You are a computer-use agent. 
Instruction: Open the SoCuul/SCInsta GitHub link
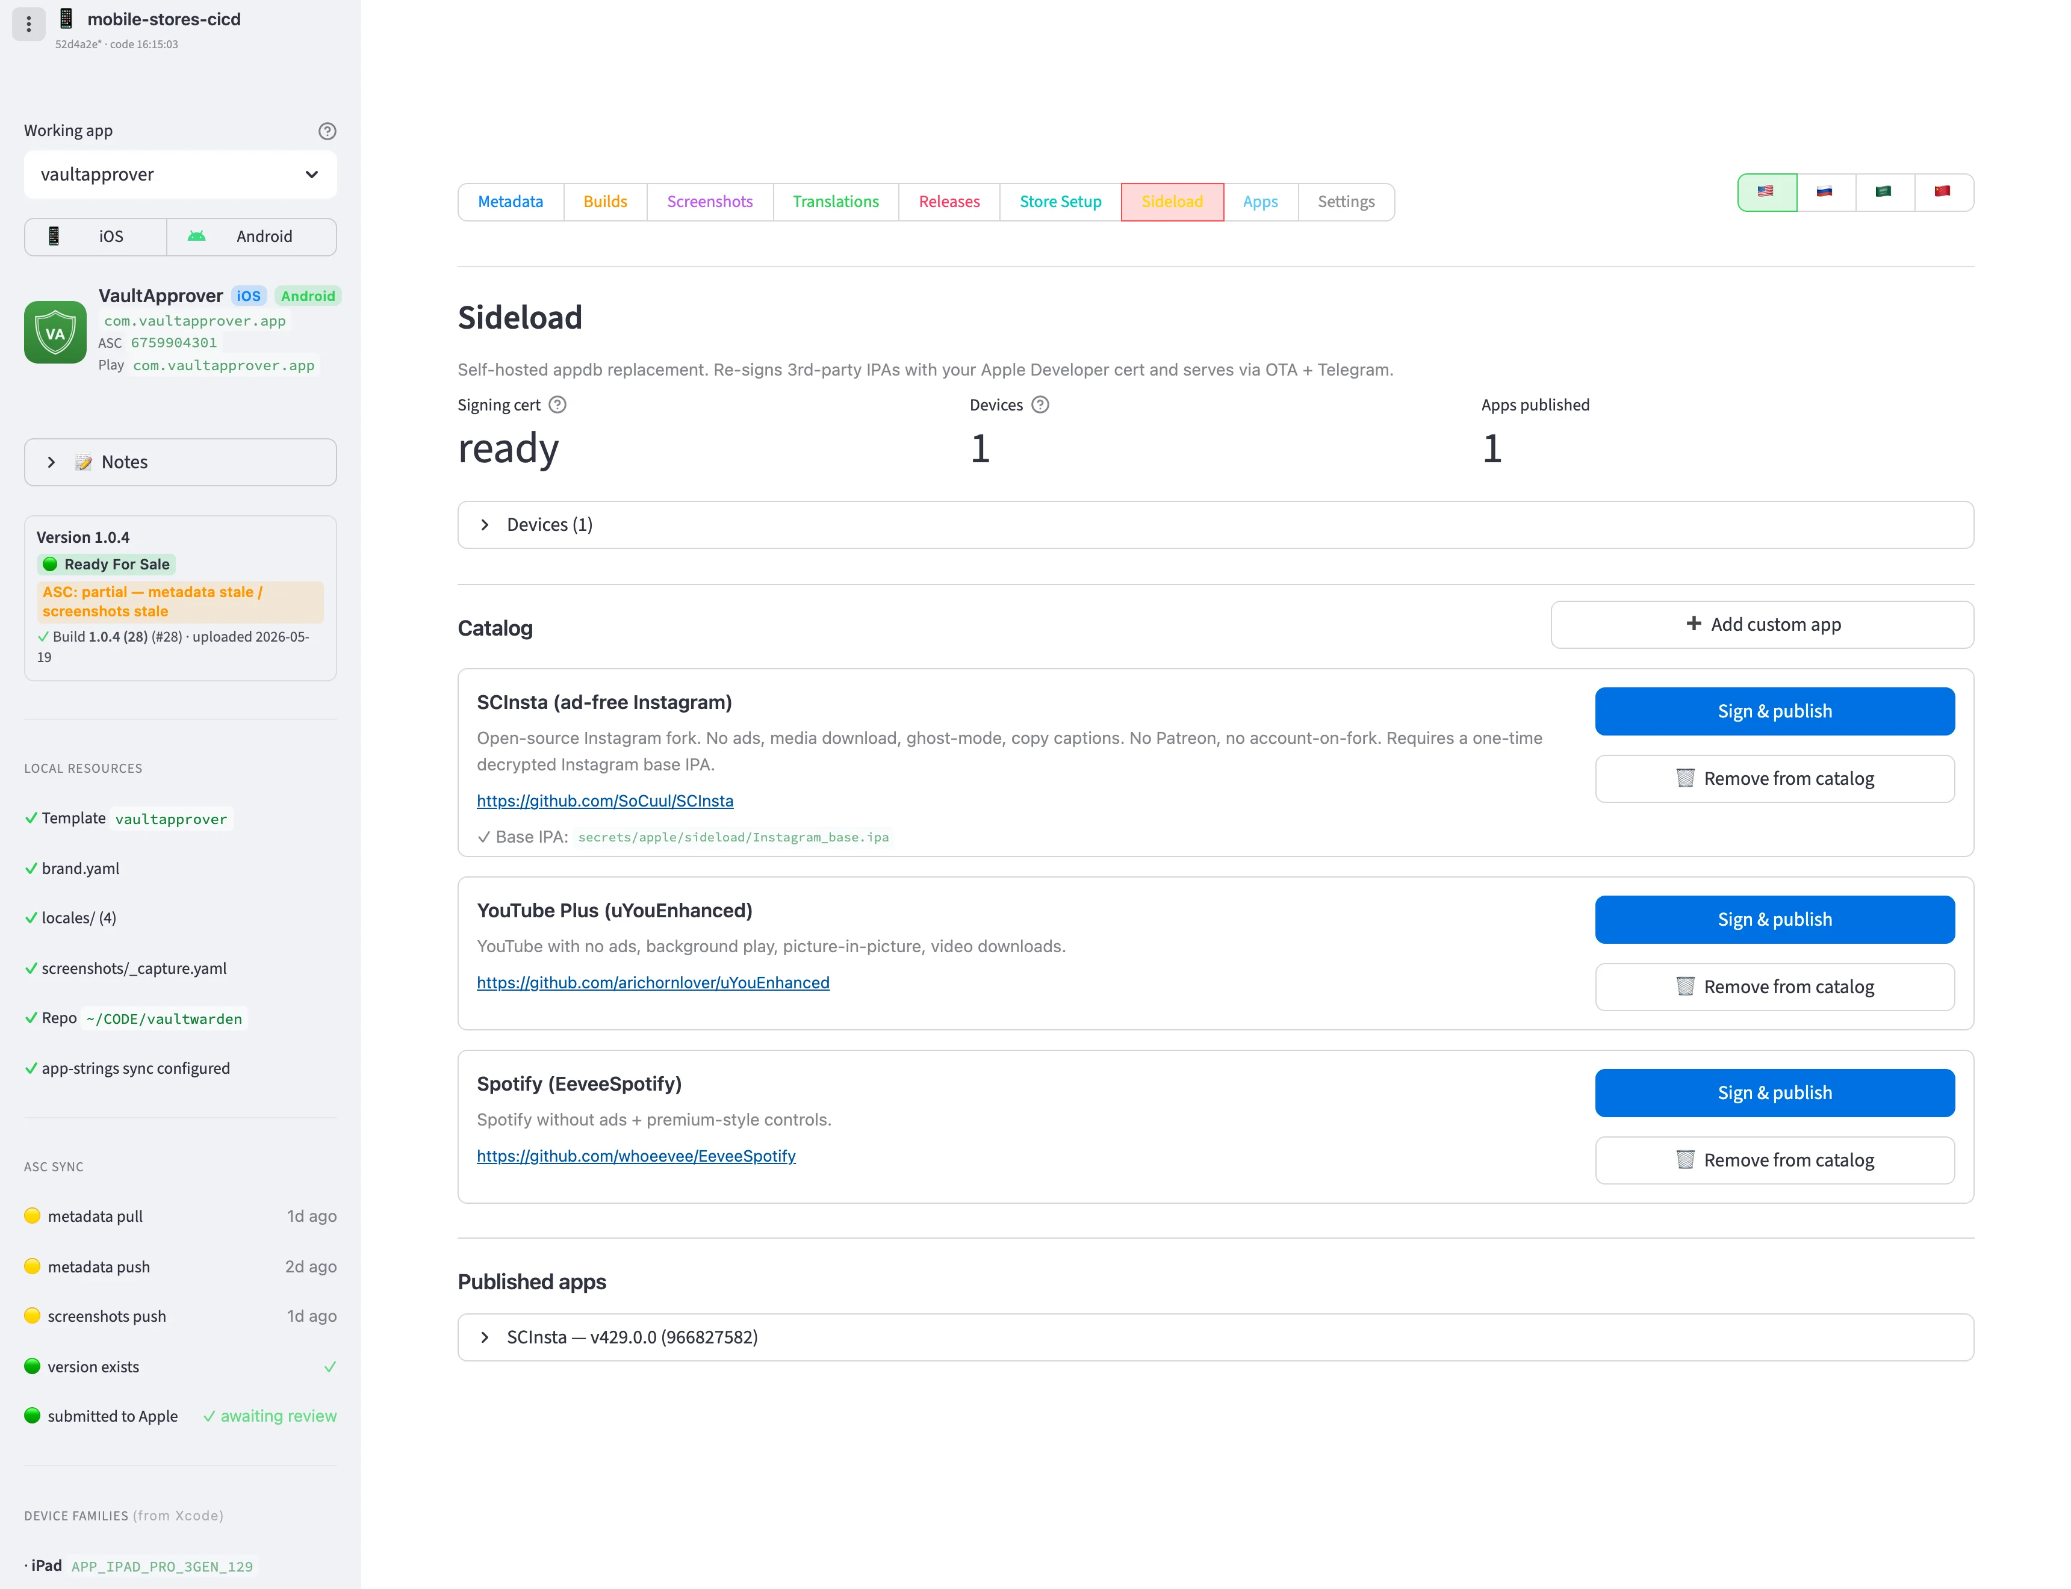604,801
